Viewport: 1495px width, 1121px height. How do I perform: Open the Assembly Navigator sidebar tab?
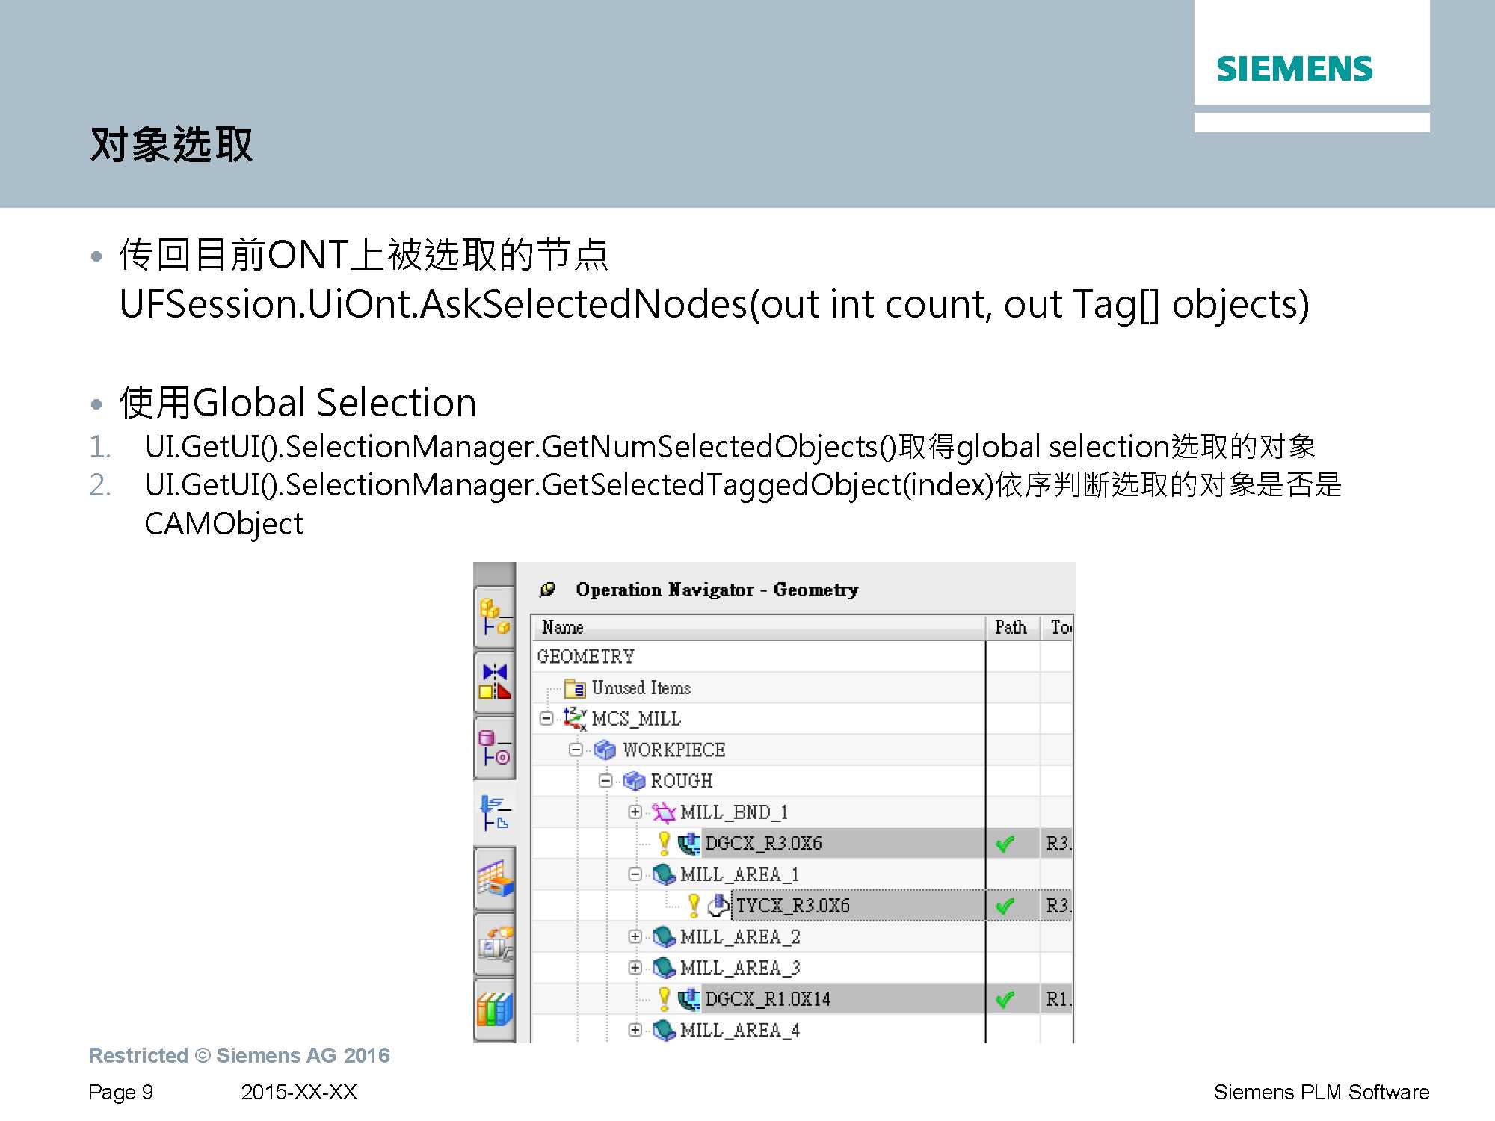495,617
